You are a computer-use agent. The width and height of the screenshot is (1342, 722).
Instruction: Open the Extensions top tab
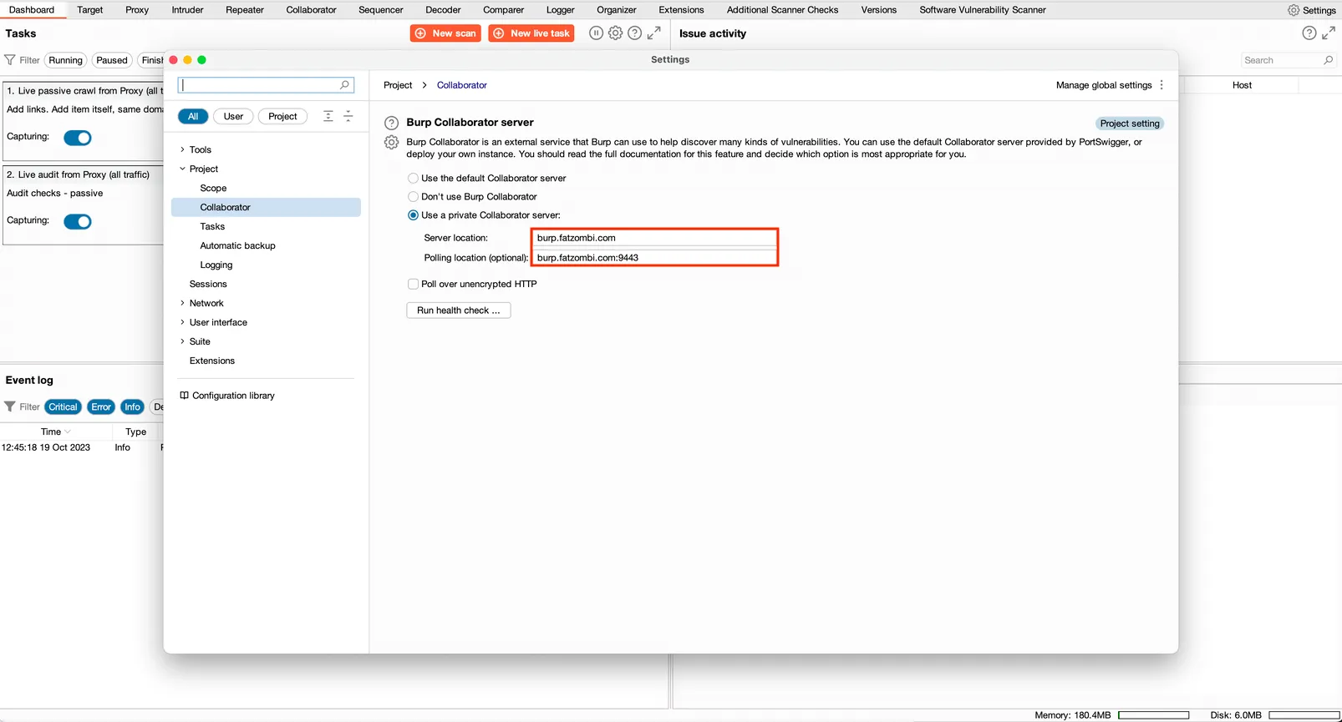tap(681, 10)
